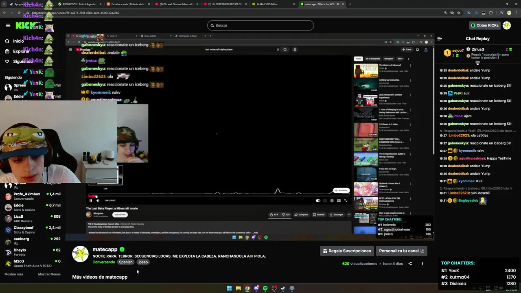Screen dimensions: 521x293
Task: Select ZiriusG in the gift leaderboard
Action: tap(478, 49)
